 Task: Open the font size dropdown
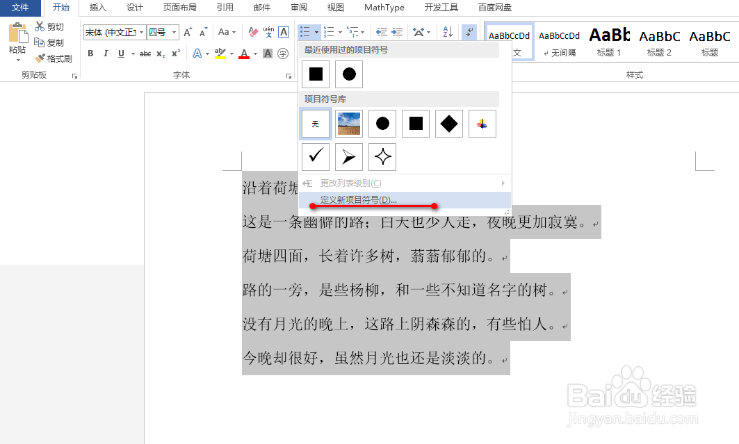174,32
